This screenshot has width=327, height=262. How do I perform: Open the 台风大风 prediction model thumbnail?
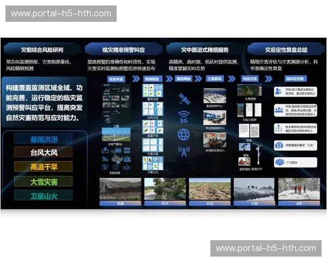(153, 109)
